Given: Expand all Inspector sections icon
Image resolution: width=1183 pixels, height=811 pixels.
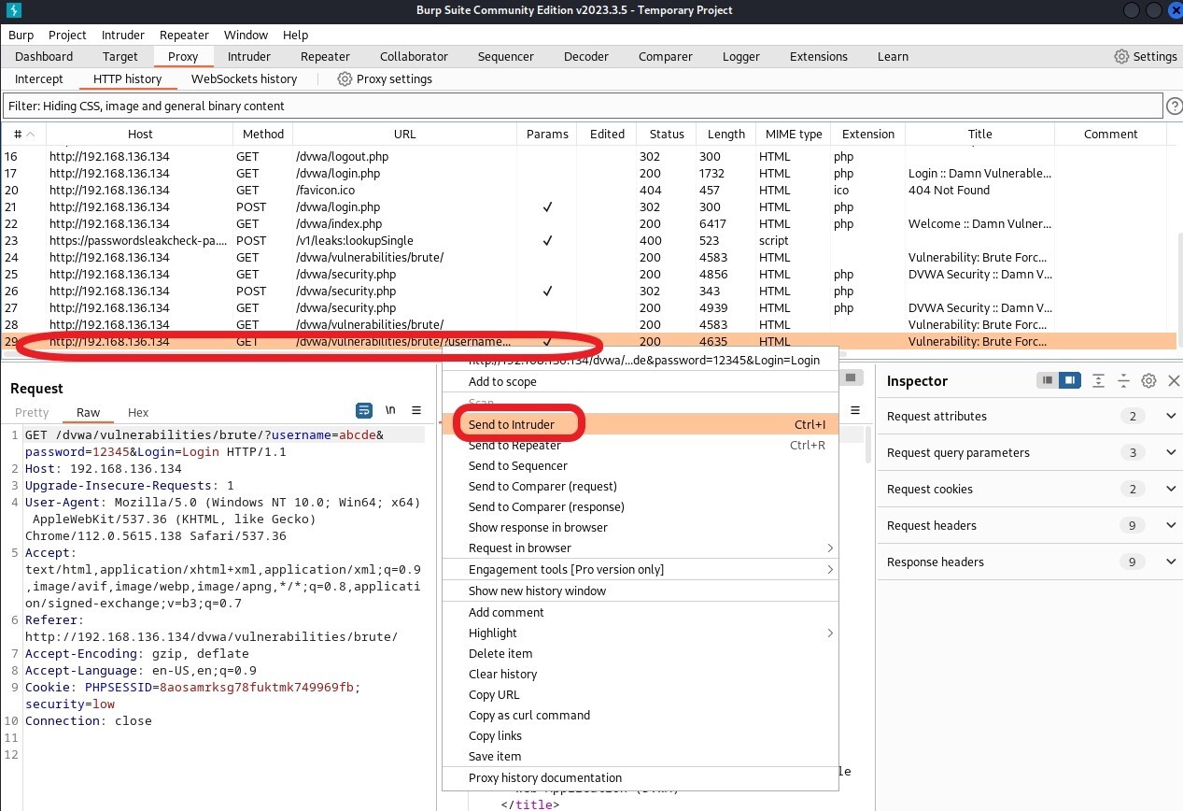Looking at the screenshot, I should pos(1099,380).
